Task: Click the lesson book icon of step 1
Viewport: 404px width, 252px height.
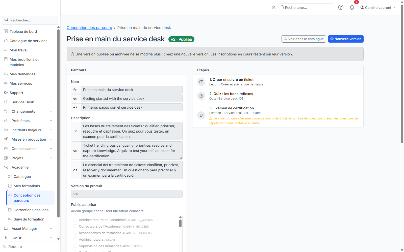Action: [201, 82]
